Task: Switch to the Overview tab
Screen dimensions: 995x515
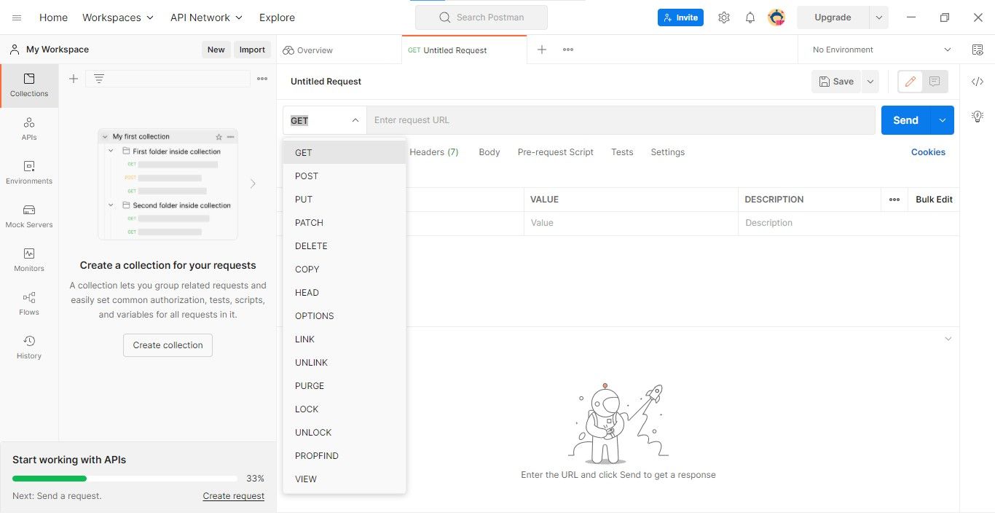Action: (339, 50)
